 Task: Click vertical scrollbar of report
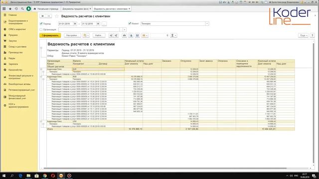pos(314,103)
